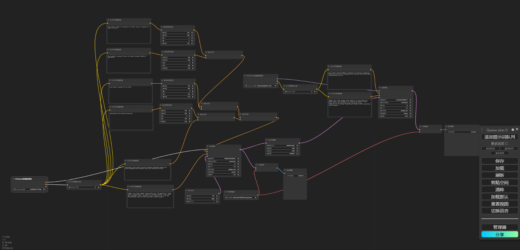
Task: Open the settings gear in the queue panel
Action: 513,130
